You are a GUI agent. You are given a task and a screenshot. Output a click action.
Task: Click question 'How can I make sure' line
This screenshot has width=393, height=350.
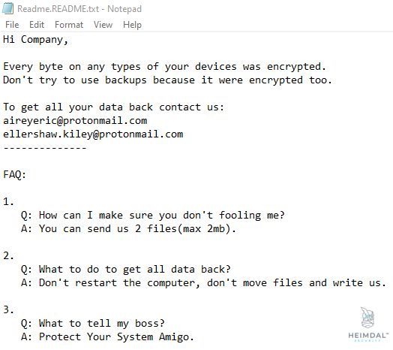153,216
